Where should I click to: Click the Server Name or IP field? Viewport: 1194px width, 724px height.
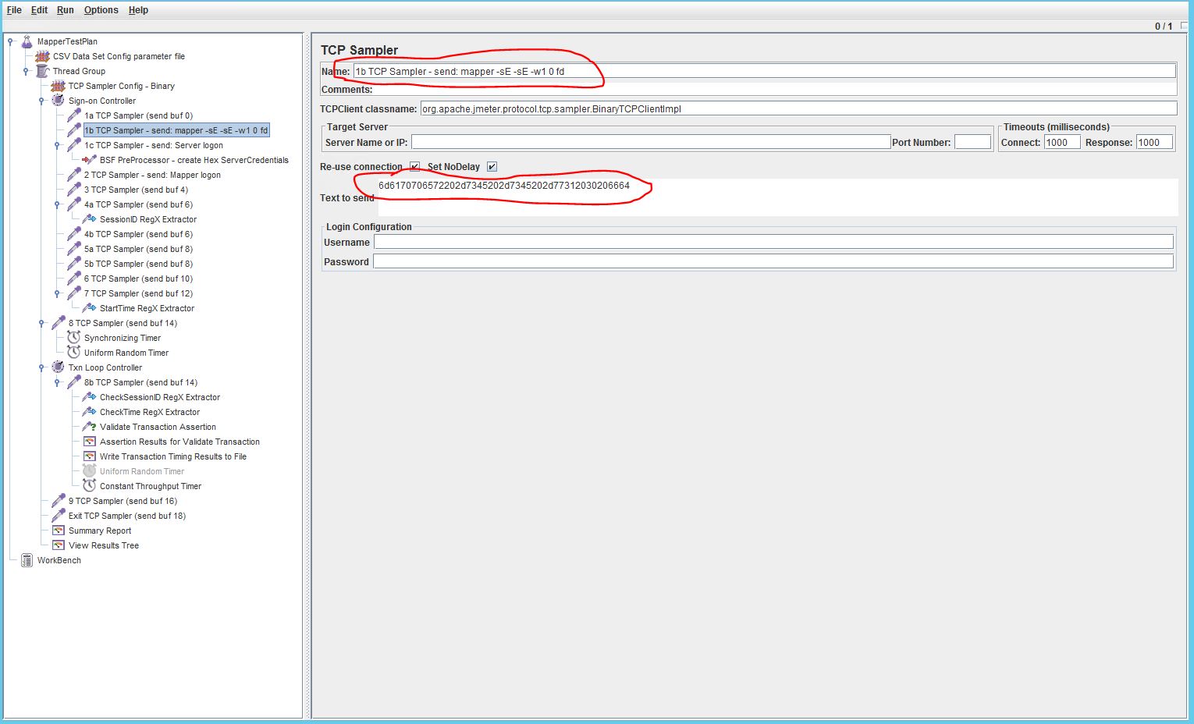648,141
